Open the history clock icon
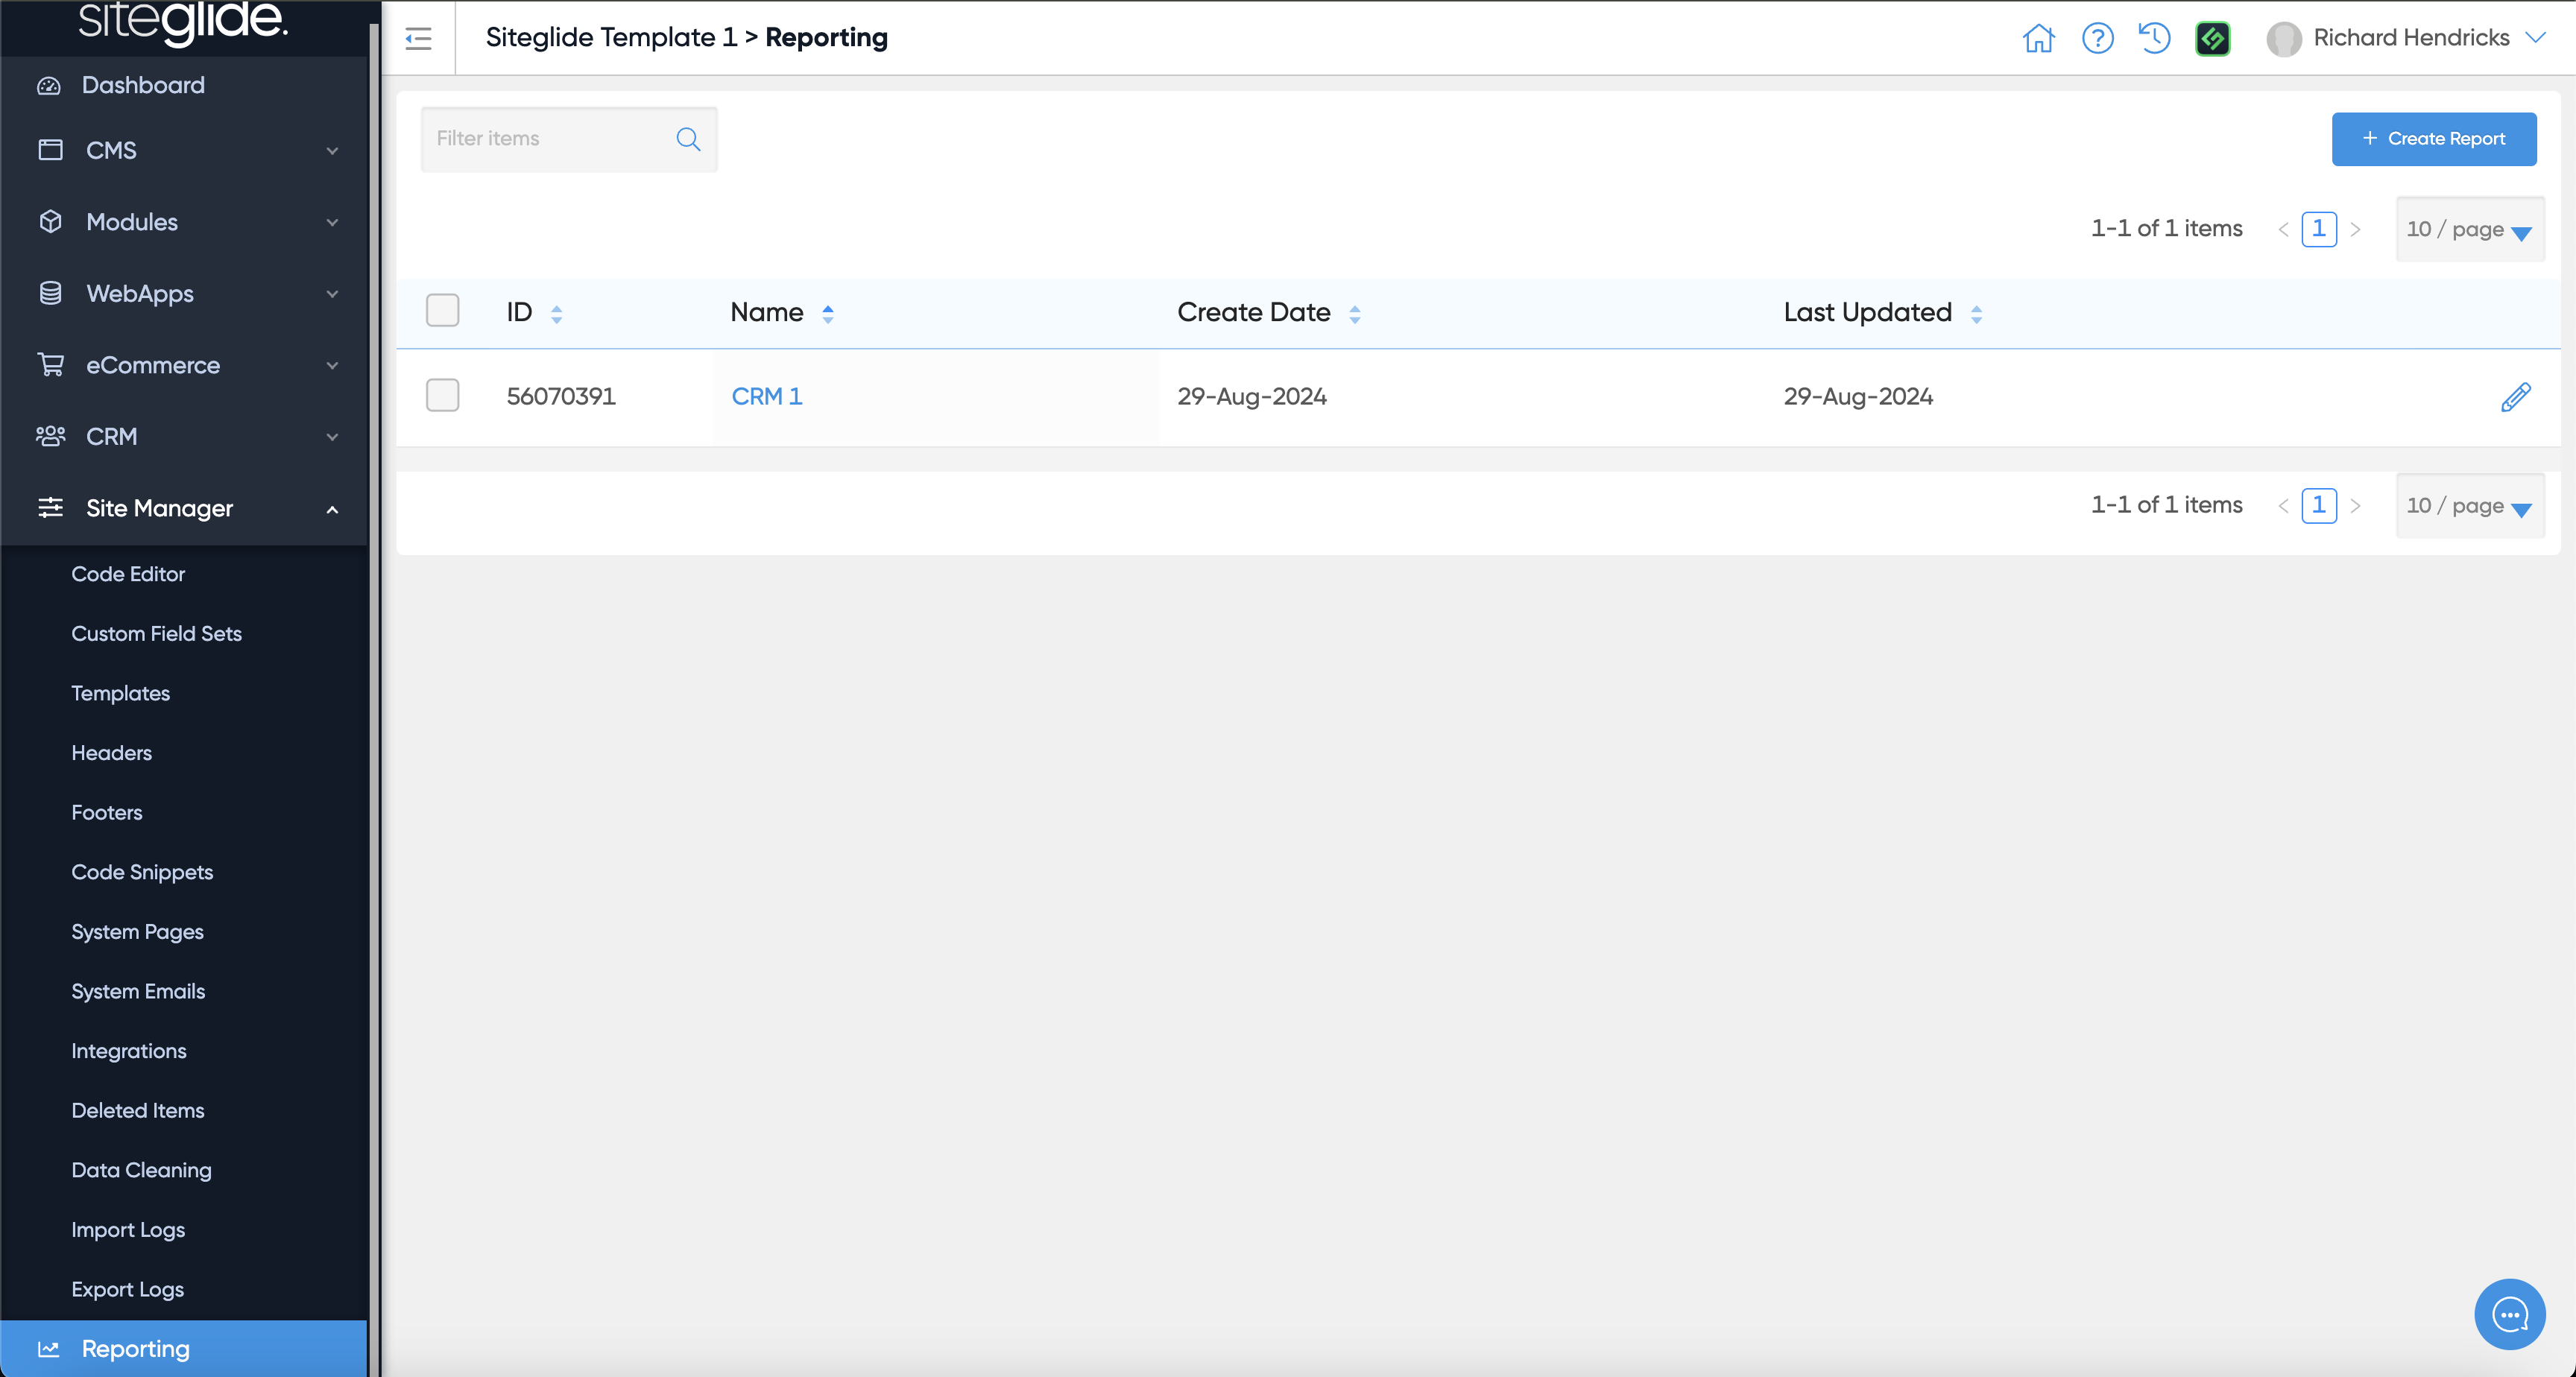 2154,38
